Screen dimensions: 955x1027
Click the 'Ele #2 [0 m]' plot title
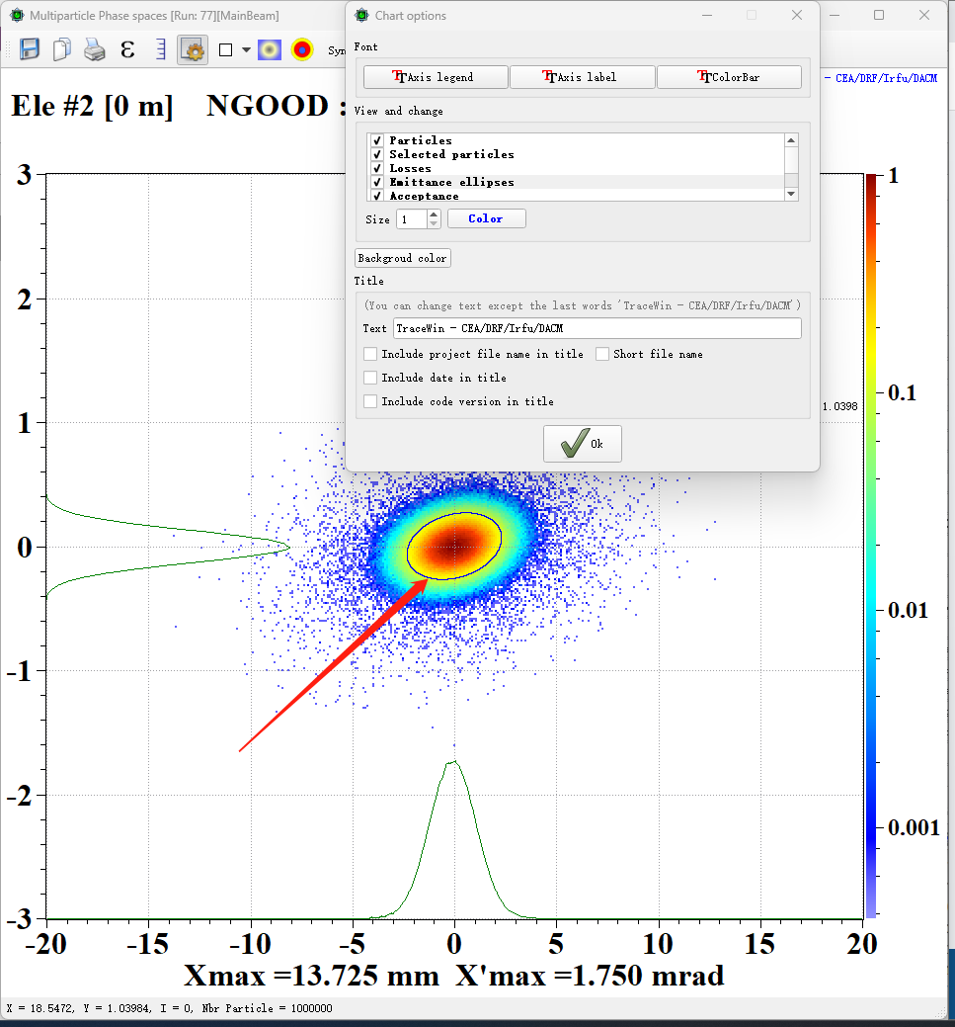pos(92,106)
